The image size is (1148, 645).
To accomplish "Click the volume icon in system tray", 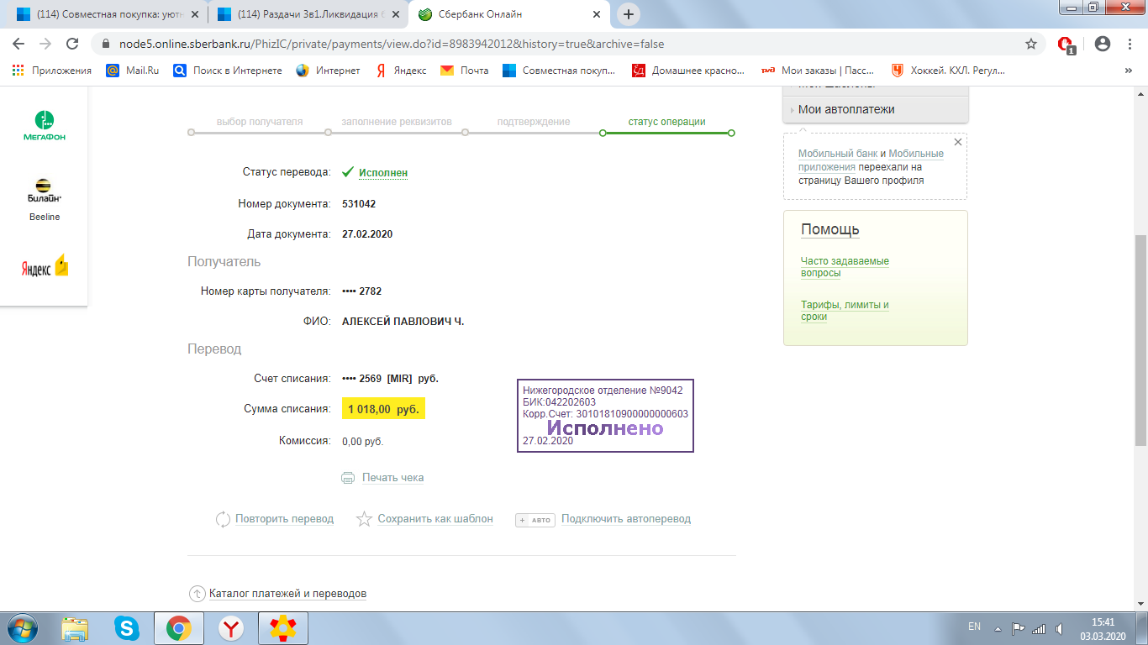I will pyautogui.click(x=1061, y=628).
